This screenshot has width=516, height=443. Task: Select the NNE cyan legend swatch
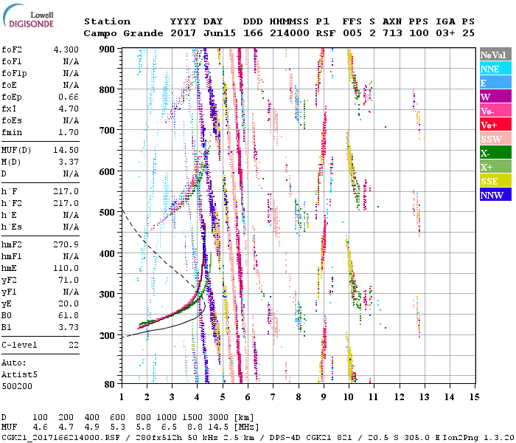[x=495, y=69]
